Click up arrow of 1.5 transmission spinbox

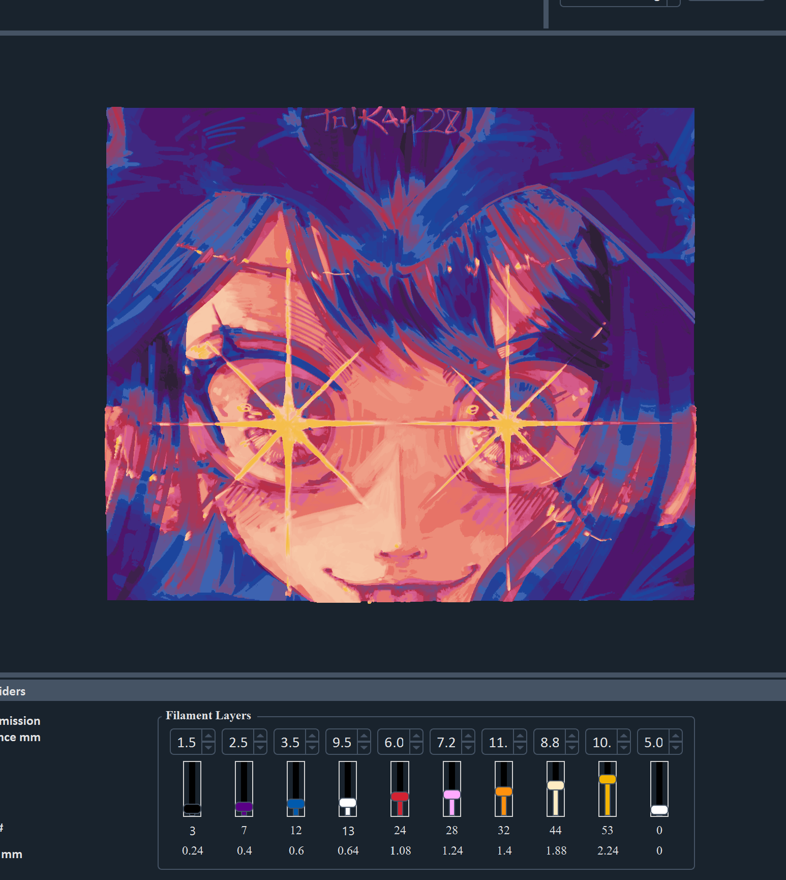tap(208, 736)
